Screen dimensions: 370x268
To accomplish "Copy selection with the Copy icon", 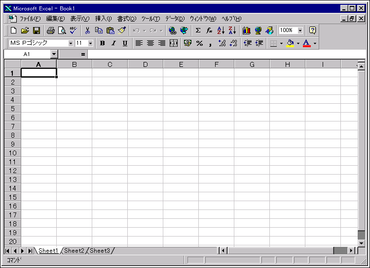I will click(99, 30).
